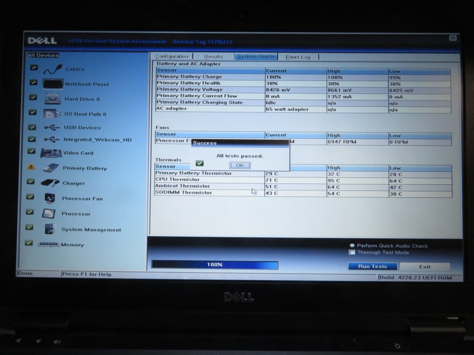Select the Memory module icon

coord(48,244)
